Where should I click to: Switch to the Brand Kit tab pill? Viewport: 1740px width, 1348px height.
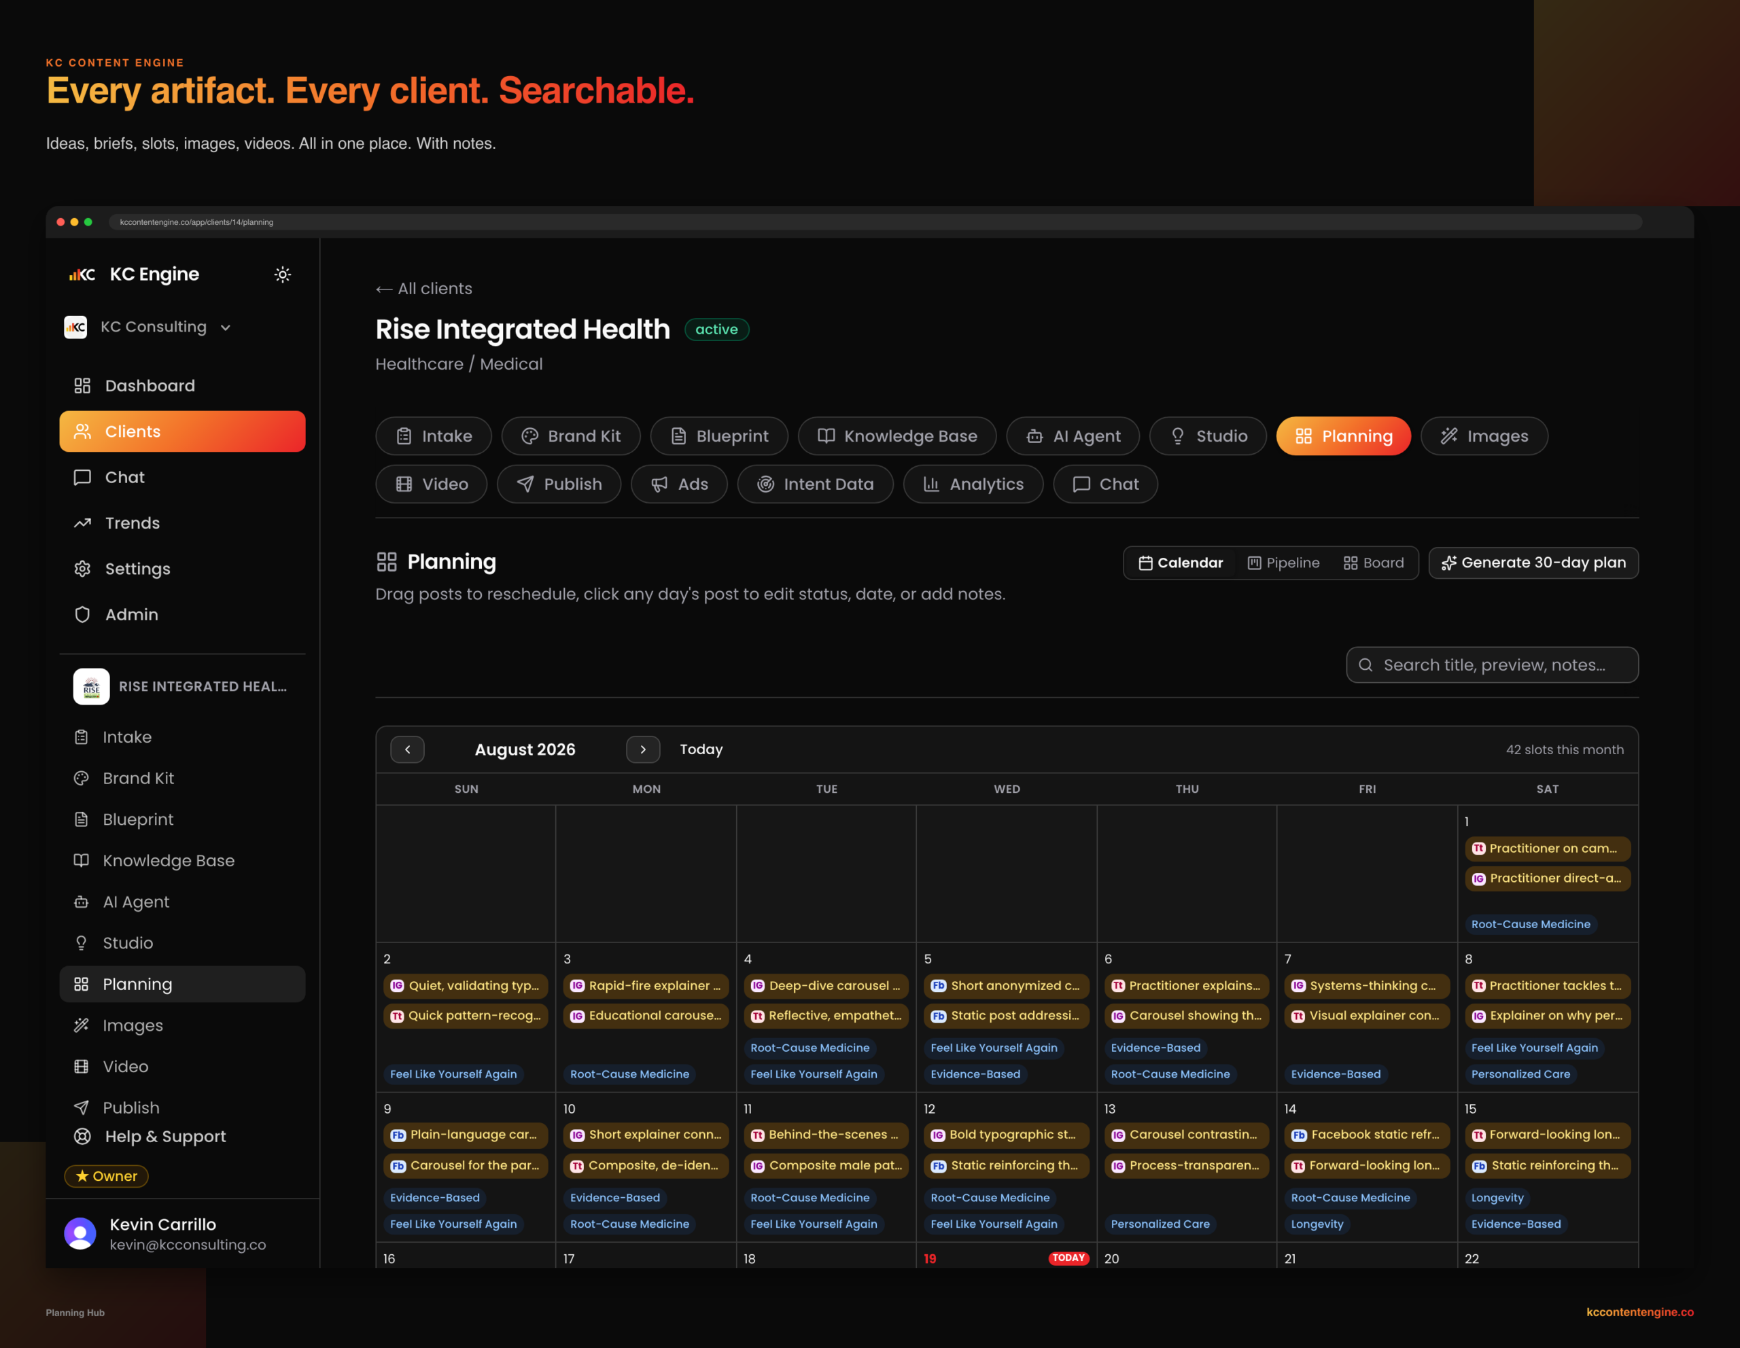(x=570, y=436)
